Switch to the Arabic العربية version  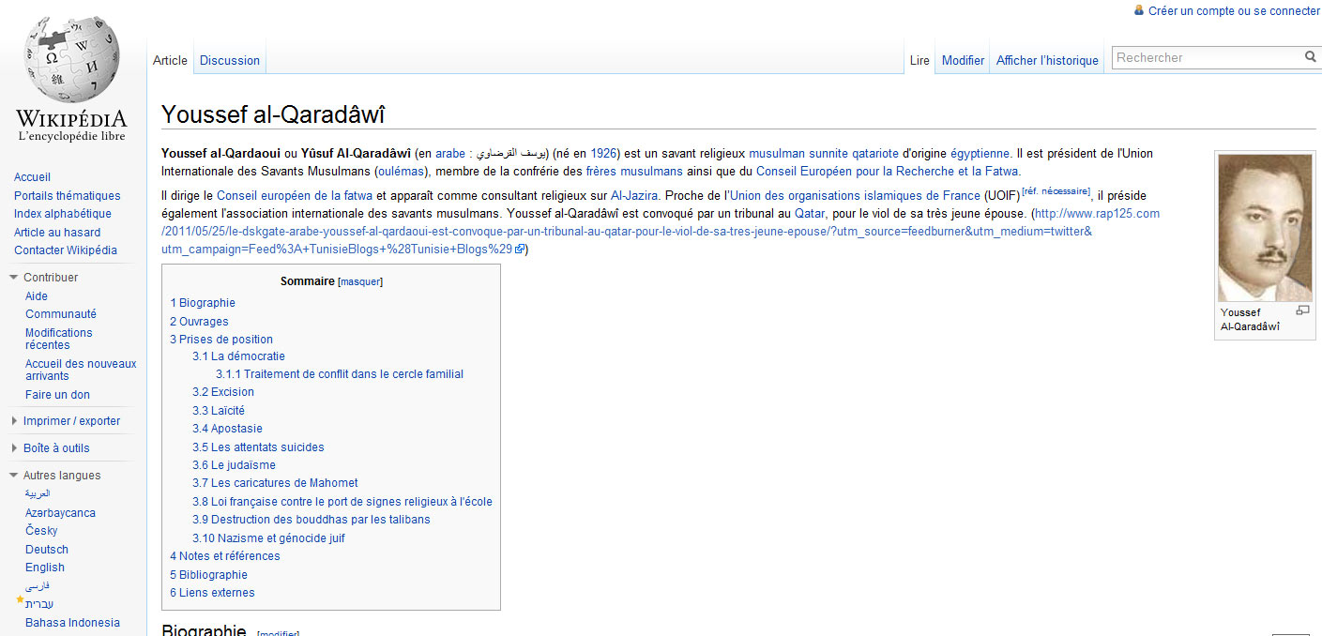[38, 493]
